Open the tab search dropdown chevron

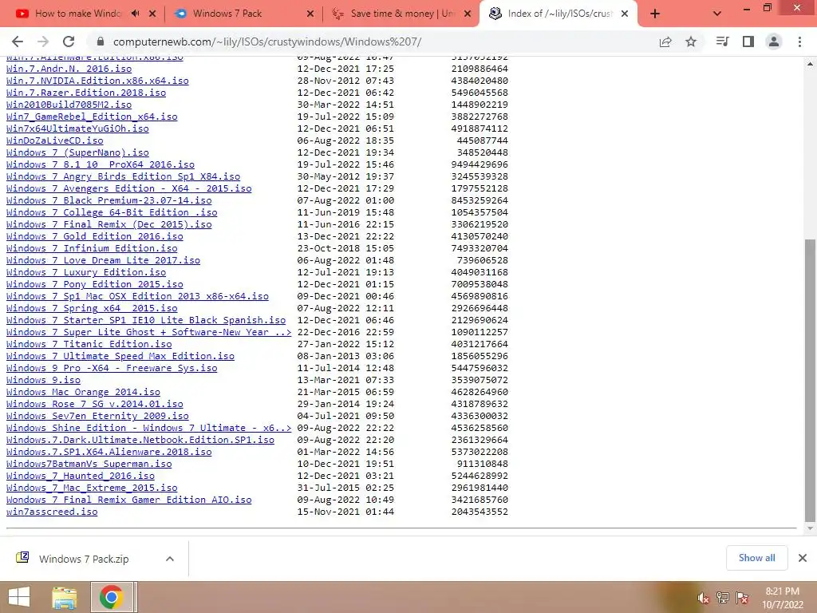717,14
